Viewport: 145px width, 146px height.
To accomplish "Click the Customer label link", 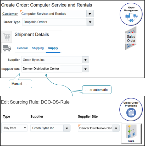I will pos(10,14).
